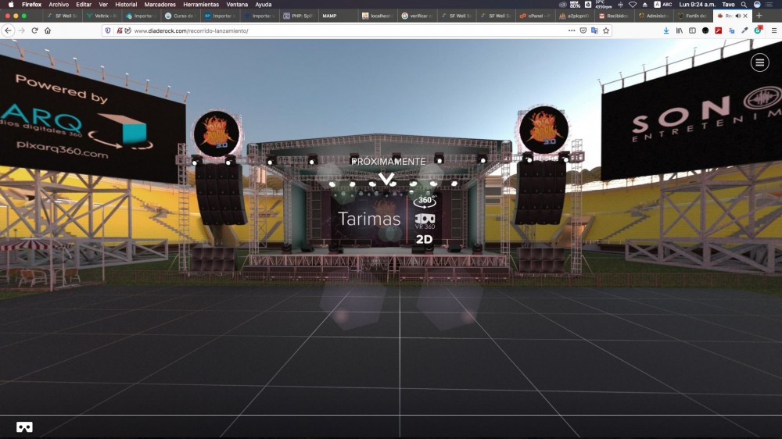Open the Editar menu
The width and height of the screenshot is (782, 439).
point(84,5)
